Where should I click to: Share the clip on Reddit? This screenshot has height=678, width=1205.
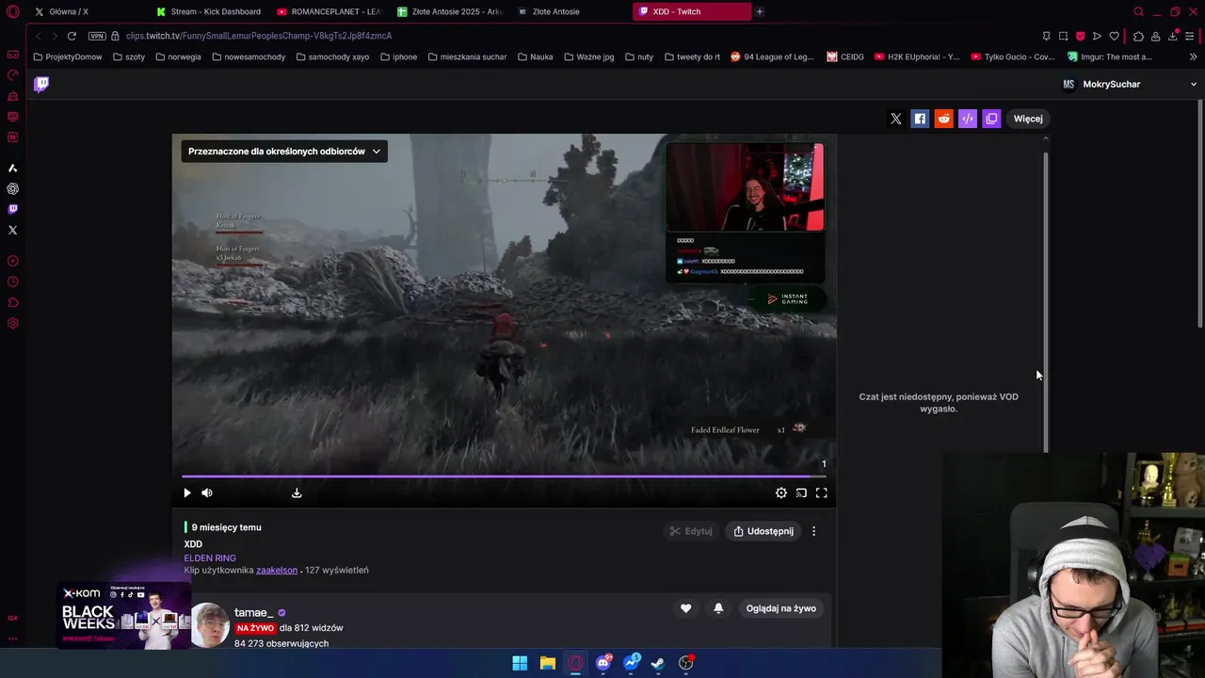pos(943,119)
